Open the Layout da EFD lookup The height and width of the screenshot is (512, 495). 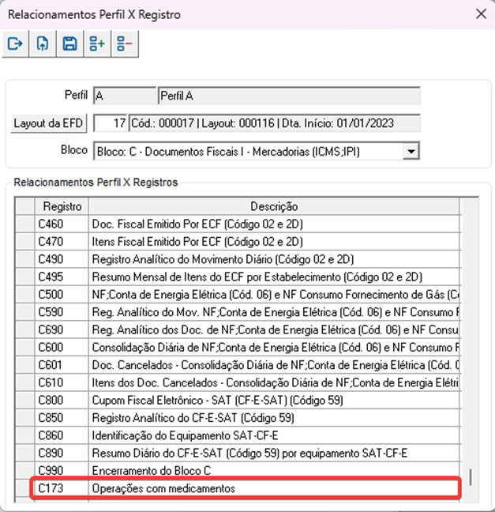(x=49, y=123)
